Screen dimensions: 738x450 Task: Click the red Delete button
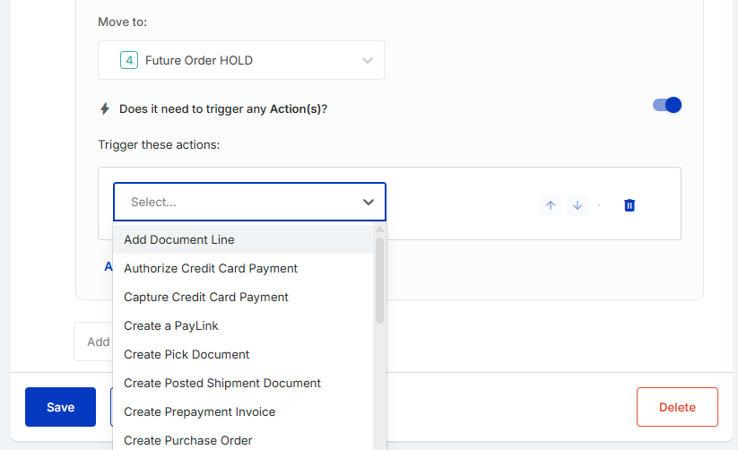click(x=677, y=407)
